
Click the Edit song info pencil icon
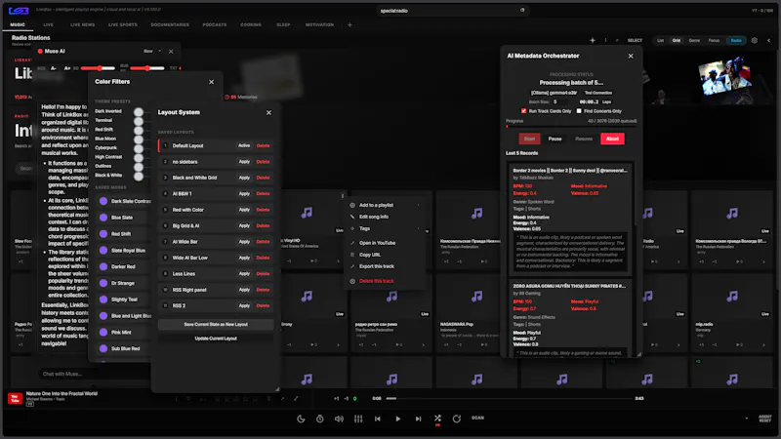[x=352, y=217]
